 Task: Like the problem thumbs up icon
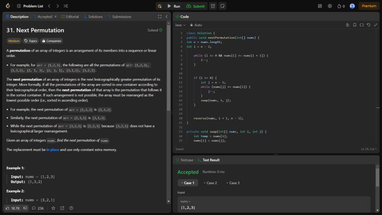tap(13, 208)
